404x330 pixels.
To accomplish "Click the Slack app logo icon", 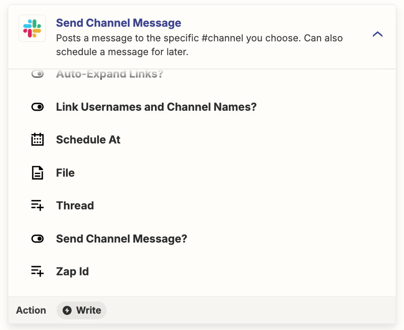I will pyautogui.click(x=32, y=28).
